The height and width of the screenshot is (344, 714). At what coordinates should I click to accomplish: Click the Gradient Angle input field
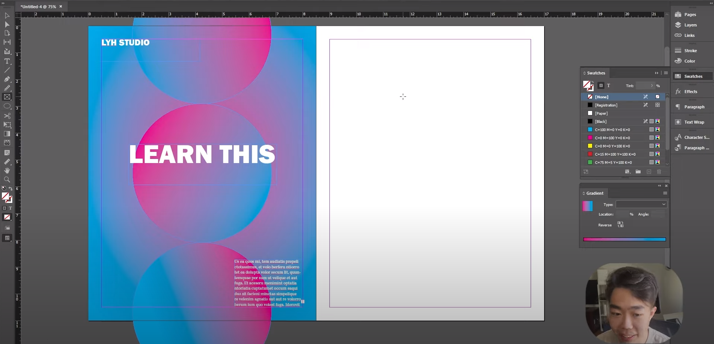pos(658,214)
